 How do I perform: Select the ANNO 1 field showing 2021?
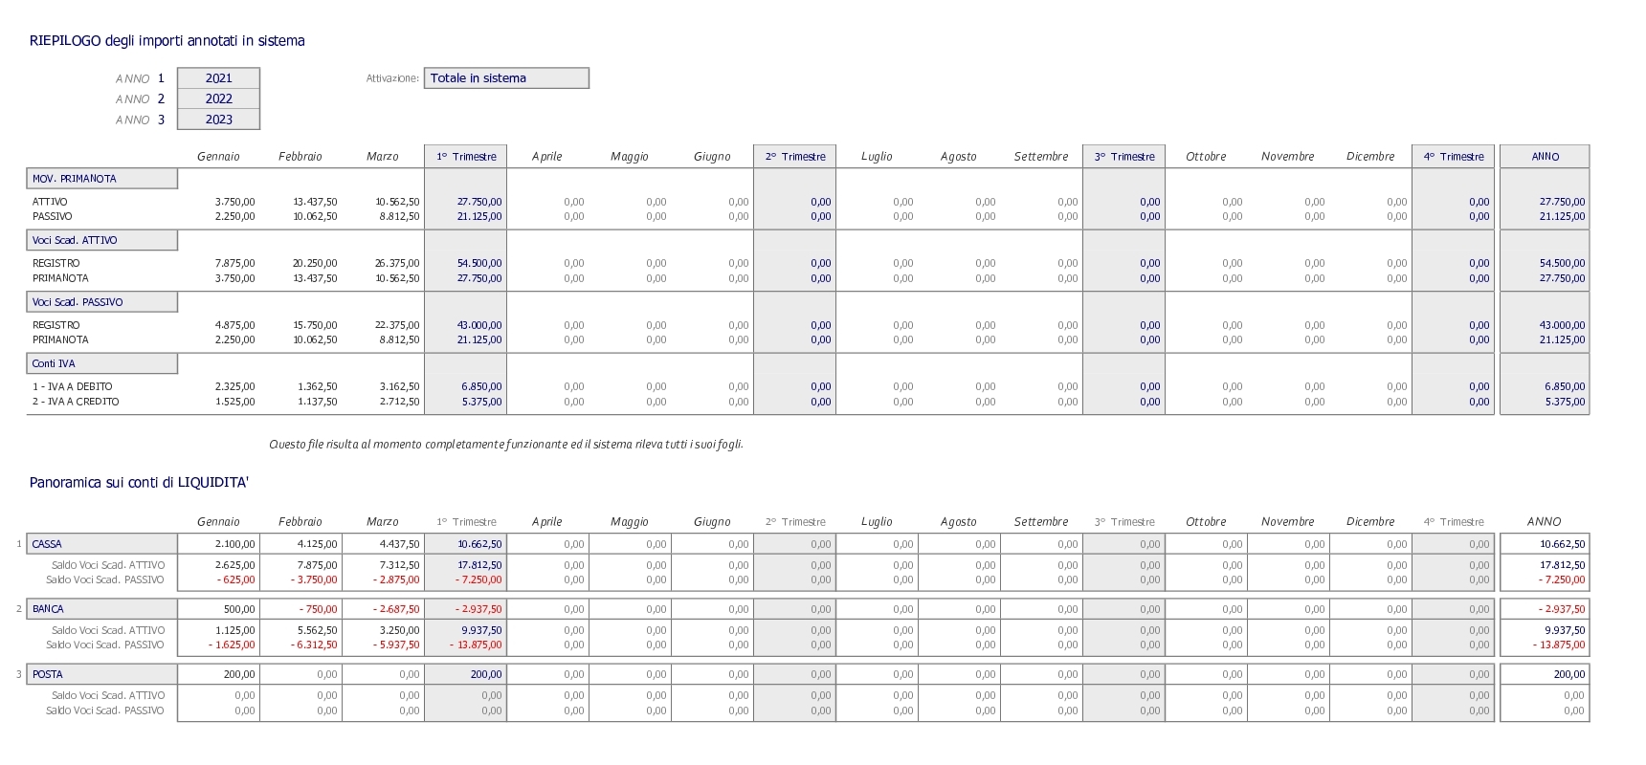tap(219, 78)
